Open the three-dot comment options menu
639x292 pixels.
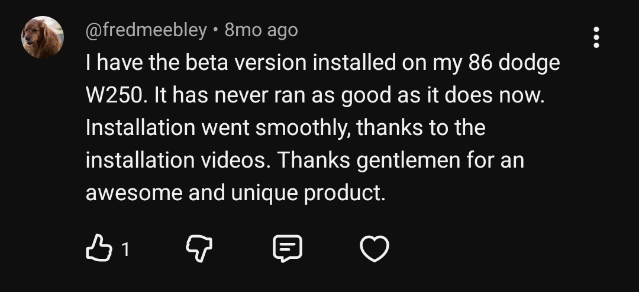596,37
